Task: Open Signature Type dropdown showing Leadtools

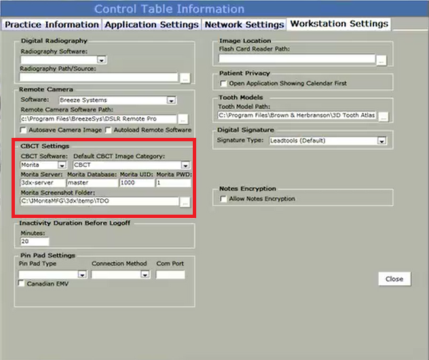Action: [381, 141]
